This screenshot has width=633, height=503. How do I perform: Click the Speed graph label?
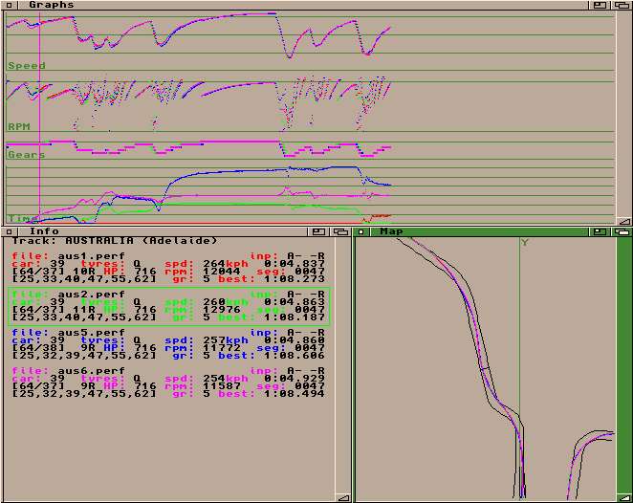click(x=27, y=65)
